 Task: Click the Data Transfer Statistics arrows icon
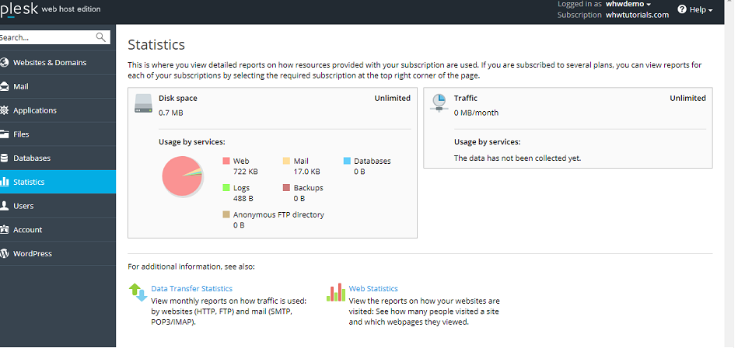(138, 292)
